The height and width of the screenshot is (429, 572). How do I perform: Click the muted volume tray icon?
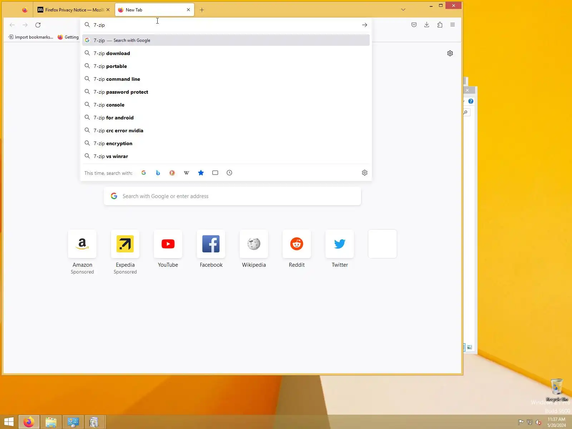click(538, 422)
